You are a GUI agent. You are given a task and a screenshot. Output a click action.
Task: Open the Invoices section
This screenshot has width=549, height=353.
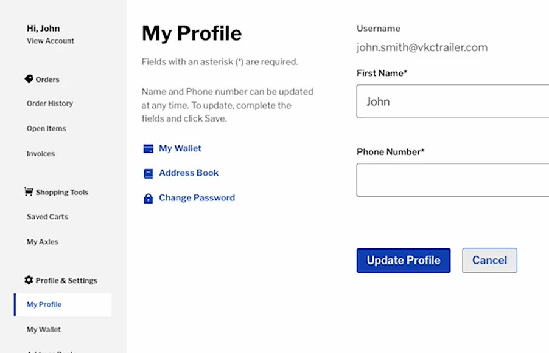click(41, 154)
